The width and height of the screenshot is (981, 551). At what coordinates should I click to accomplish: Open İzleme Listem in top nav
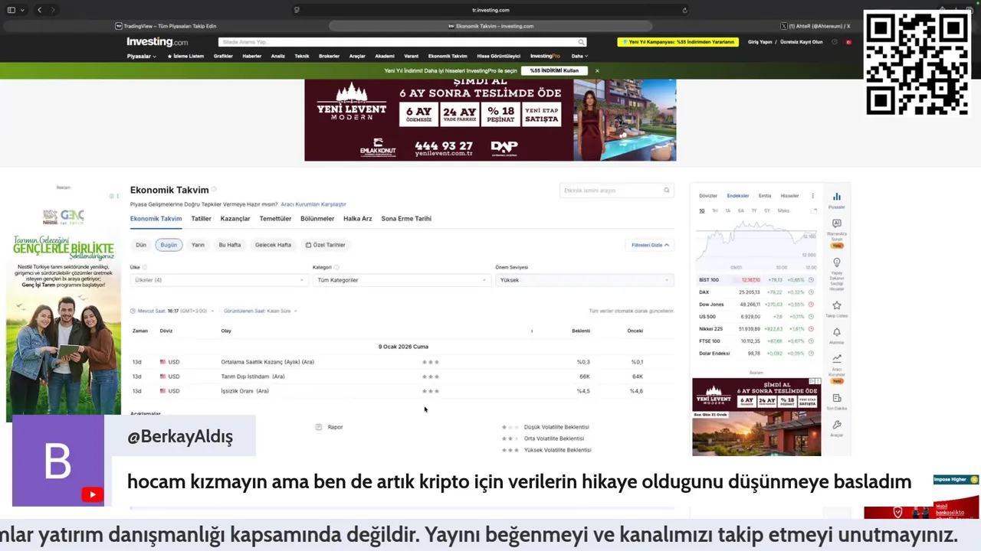pyautogui.click(x=185, y=56)
